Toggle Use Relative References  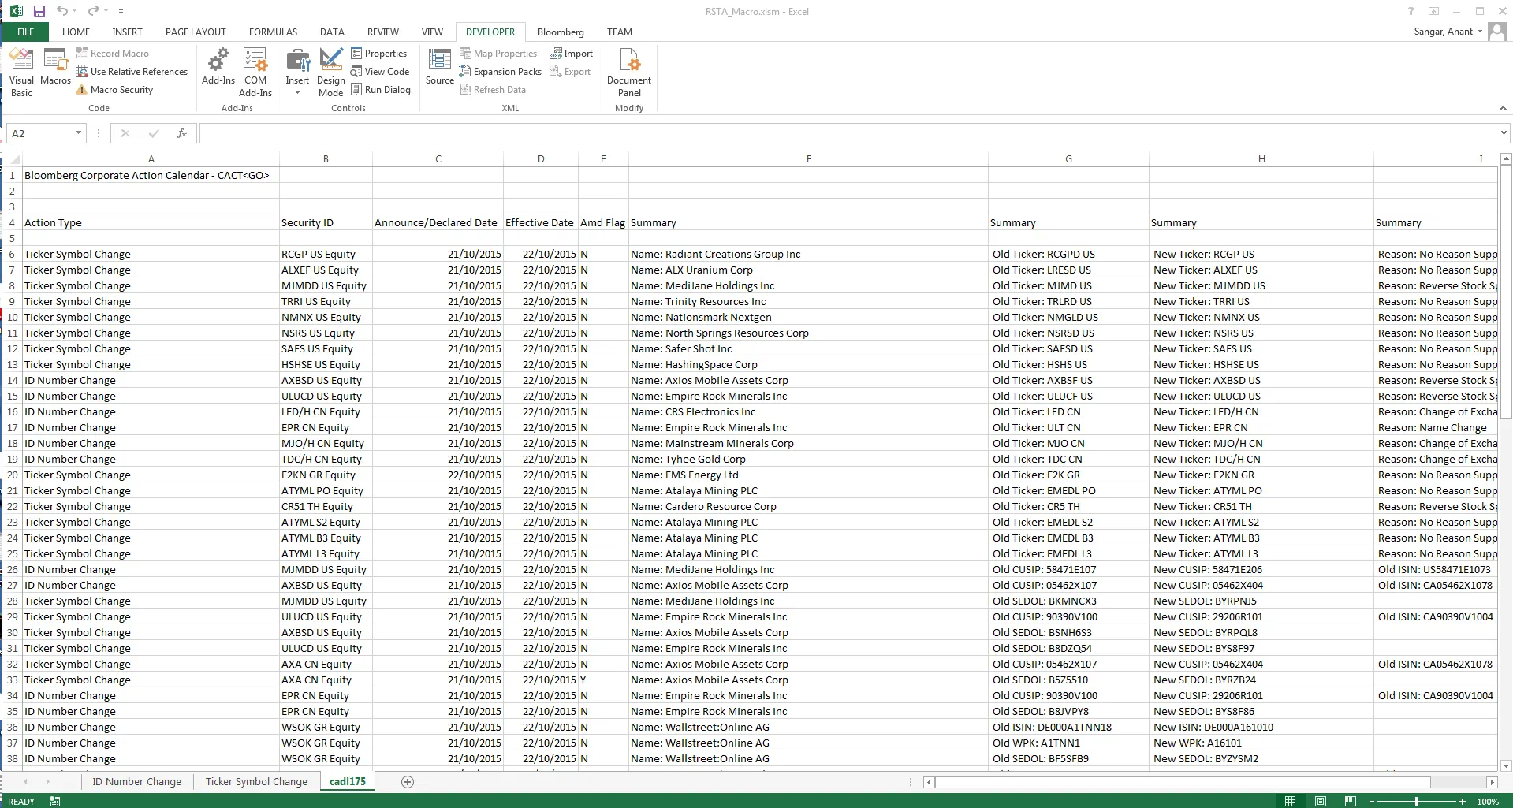[132, 71]
